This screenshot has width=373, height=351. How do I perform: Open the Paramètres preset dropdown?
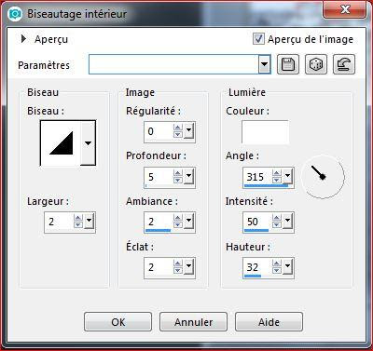[264, 64]
